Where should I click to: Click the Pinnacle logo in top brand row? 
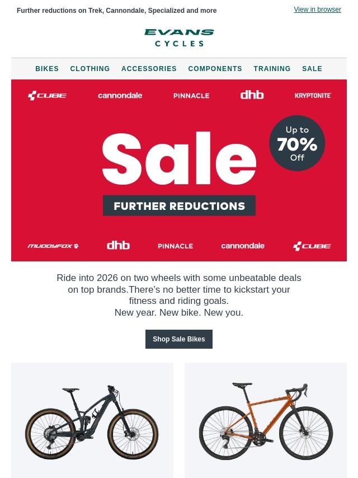191,96
